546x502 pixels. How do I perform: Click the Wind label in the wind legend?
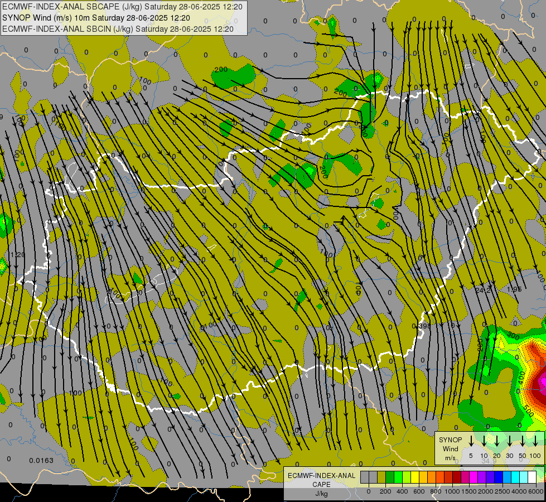[x=450, y=449]
